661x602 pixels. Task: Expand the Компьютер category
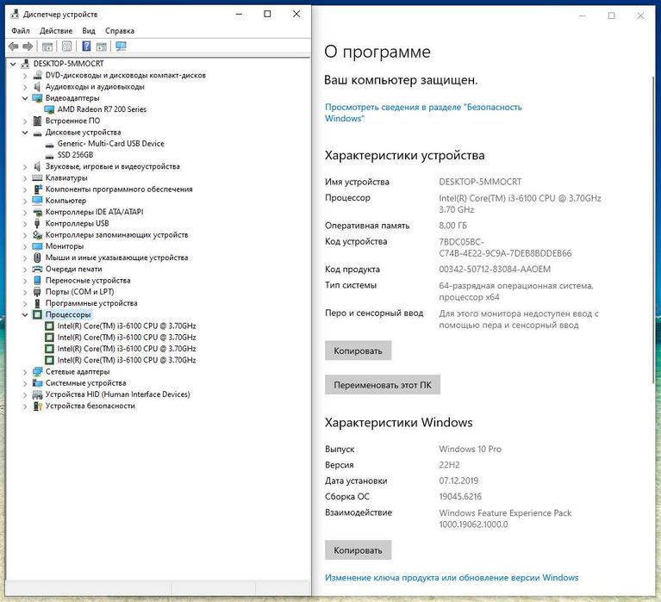click(25, 201)
